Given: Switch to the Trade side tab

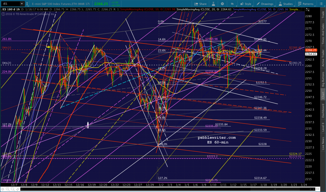Looking at the screenshot, I should (x=323, y=15).
